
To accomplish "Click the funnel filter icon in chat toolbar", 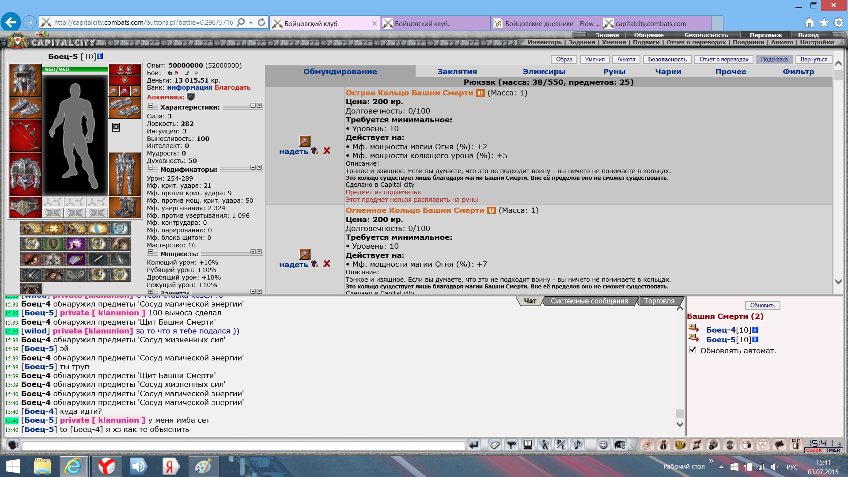I will point(511,445).
